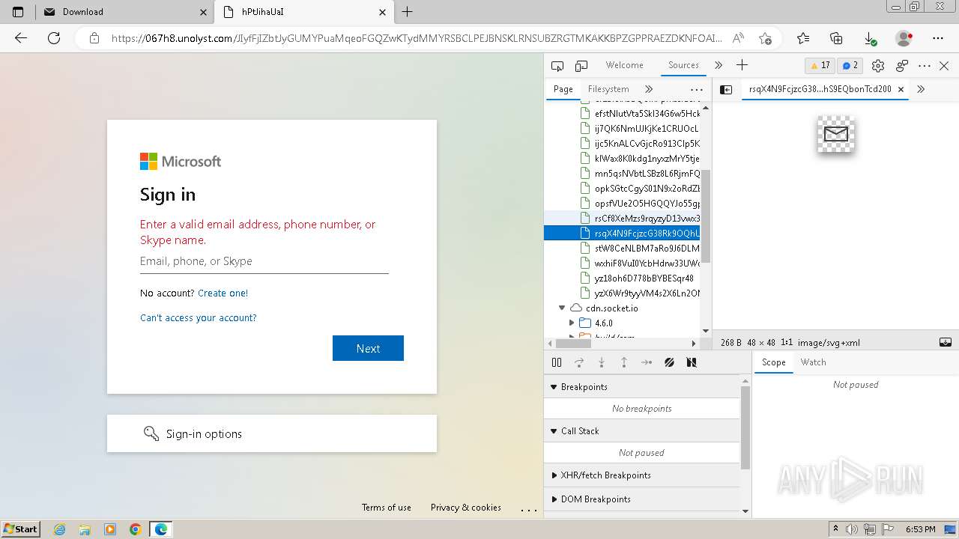The height and width of the screenshot is (539, 959).
Task: Switch to the Watch tab
Action: (x=813, y=362)
